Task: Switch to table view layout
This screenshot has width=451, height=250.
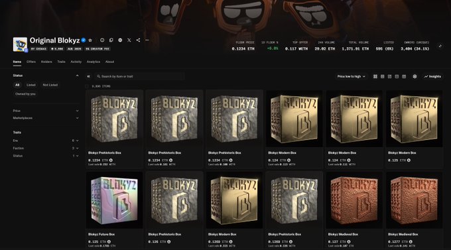Action: point(404,76)
